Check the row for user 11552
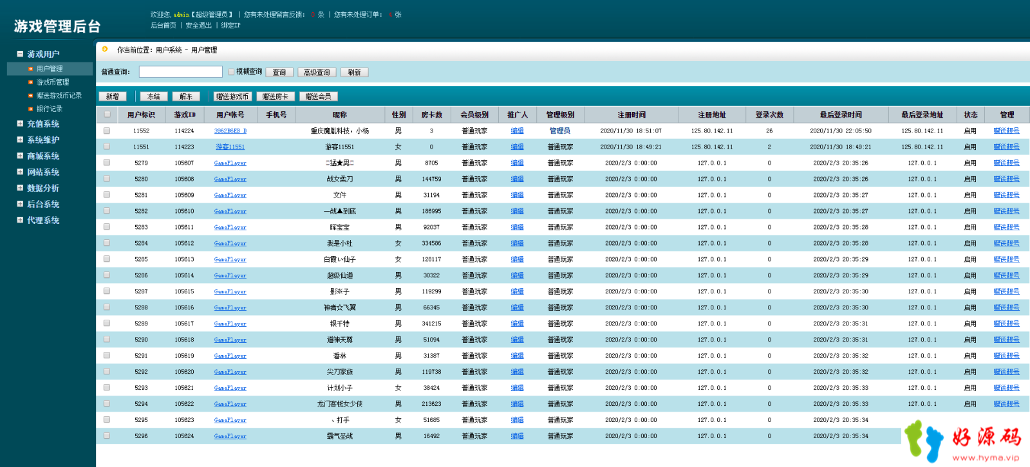The image size is (1030, 467). click(x=107, y=131)
